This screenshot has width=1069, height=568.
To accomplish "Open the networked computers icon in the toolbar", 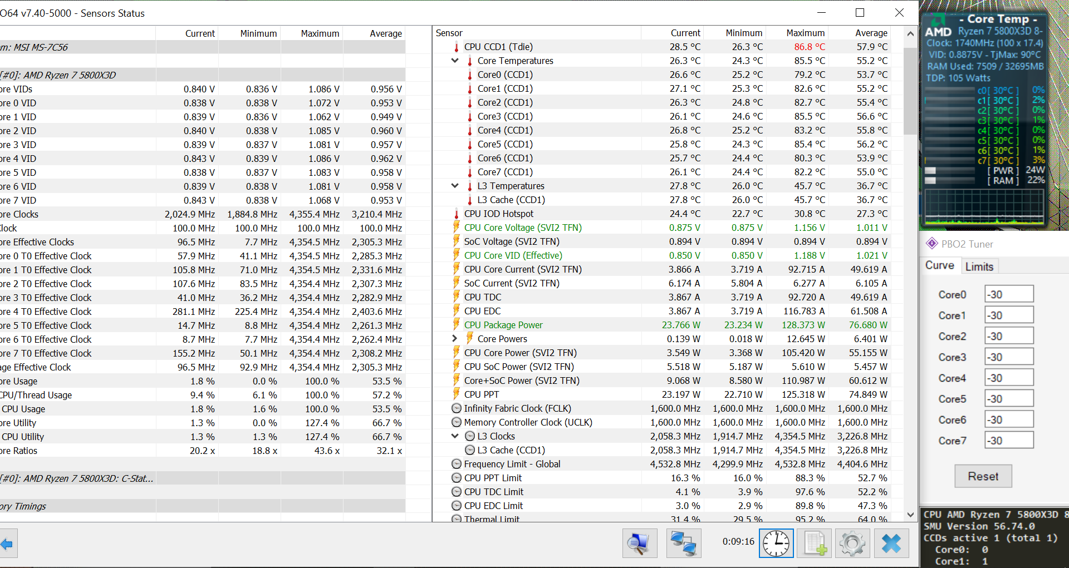I will point(683,543).
